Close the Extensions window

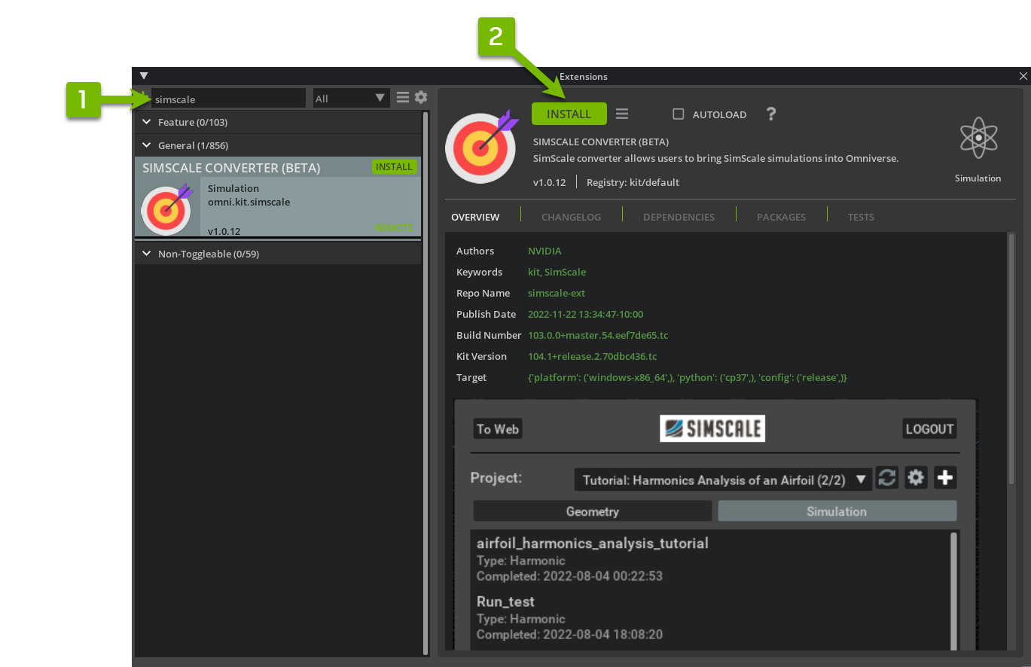pyautogui.click(x=1023, y=76)
